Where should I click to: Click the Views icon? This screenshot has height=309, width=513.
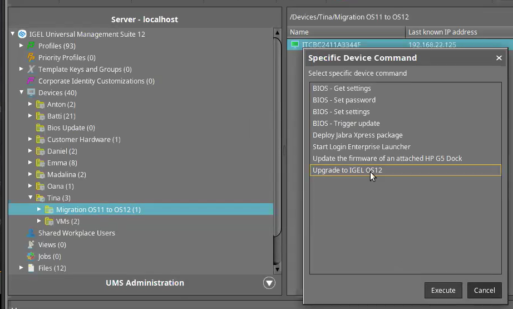[x=31, y=244]
